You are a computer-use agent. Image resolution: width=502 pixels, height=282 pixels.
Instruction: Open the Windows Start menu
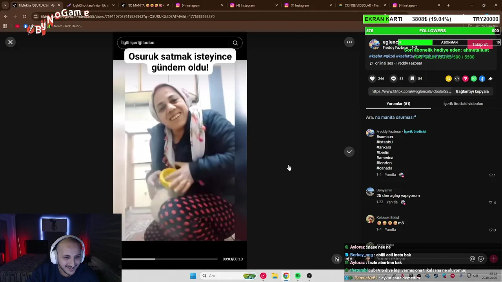193,276
